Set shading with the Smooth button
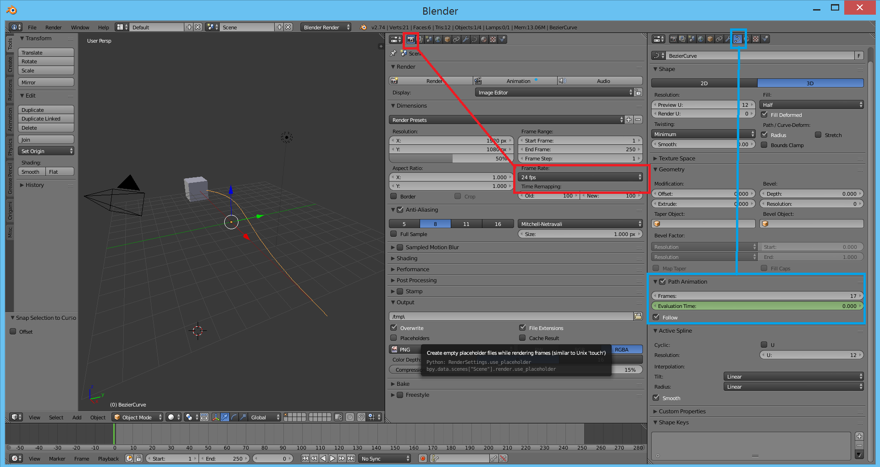Screen dimensions: 880x467 point(32,171)
